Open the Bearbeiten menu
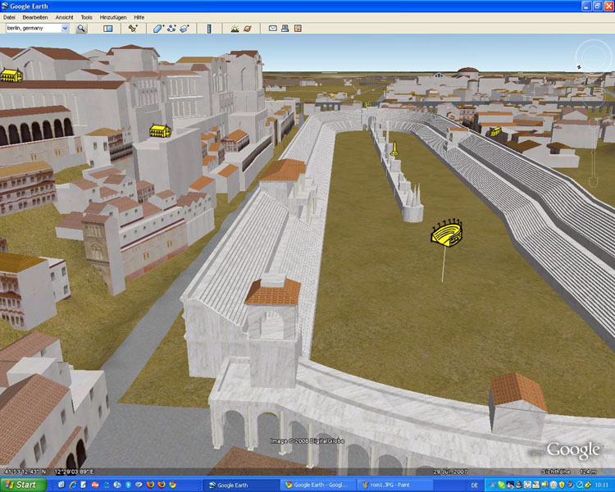Viewport: 615px width, 492px height. (x=35, y=17)
